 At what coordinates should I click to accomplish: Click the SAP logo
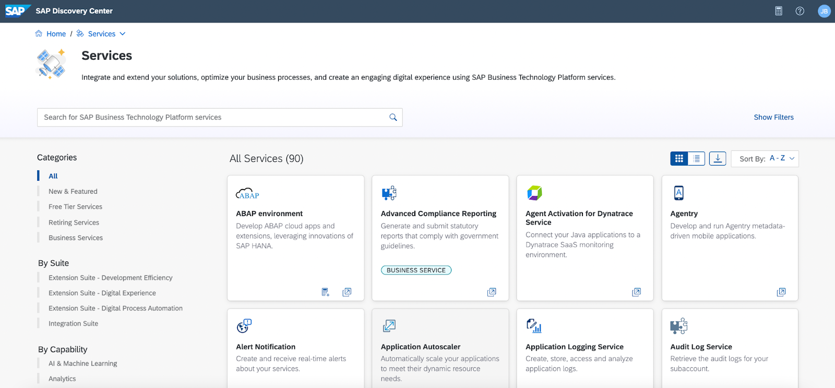coord(17,11)
